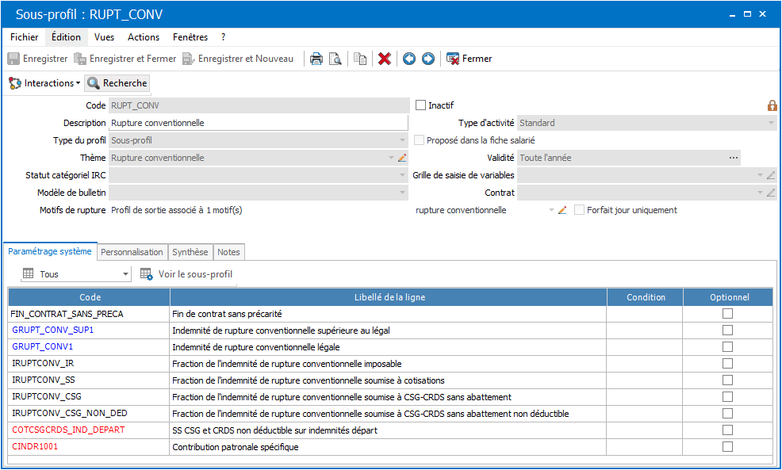782x470 pixels.
Task: Open the Tous filter dropdown
Action: [125, 274]
